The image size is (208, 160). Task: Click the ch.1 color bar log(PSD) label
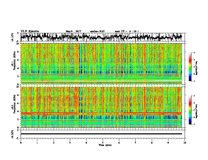coord(196,68)
